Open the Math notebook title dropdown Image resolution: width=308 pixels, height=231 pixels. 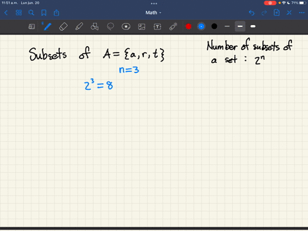click(x=153, y=13)
